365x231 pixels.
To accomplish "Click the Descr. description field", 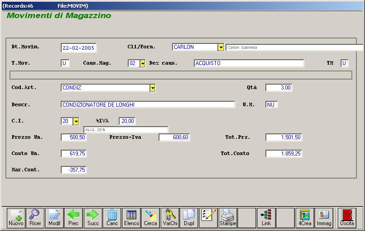I will coord(148,104).
